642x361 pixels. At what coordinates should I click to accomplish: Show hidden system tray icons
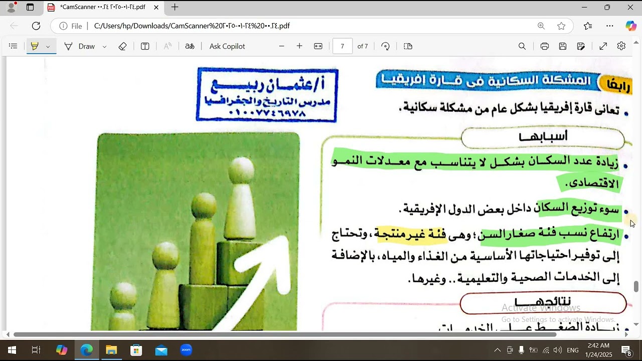pos(497,350)
